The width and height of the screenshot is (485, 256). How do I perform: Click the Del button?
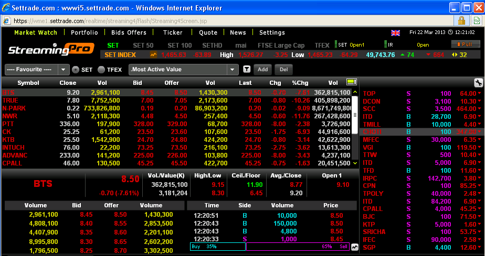pos(283,70)
